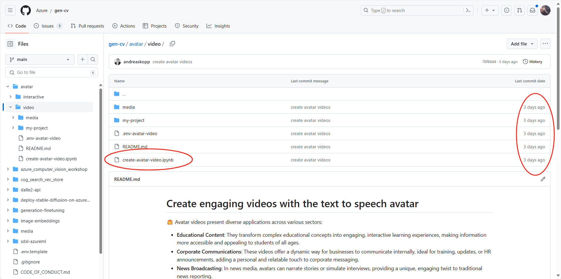View the commit History
This screenshot has width=561, height=279.
click(533, 62)
